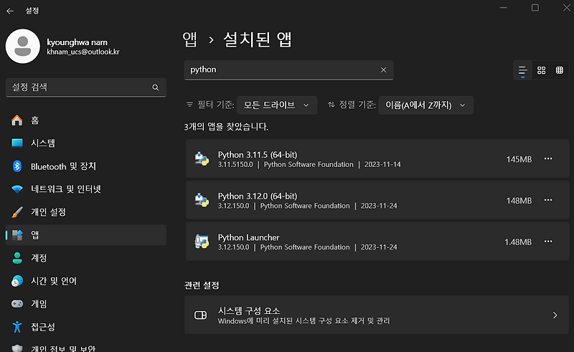Click the 앱 breadcrumb link

[189, 39]
